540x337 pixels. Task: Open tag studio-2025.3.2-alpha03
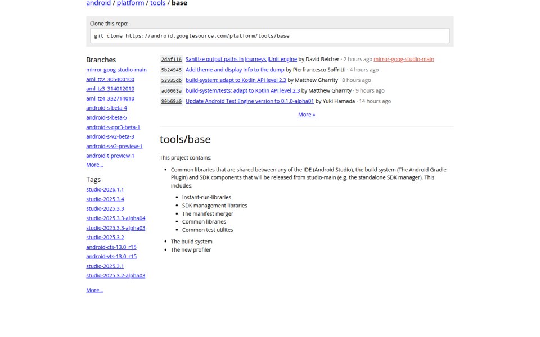point(116,275)
